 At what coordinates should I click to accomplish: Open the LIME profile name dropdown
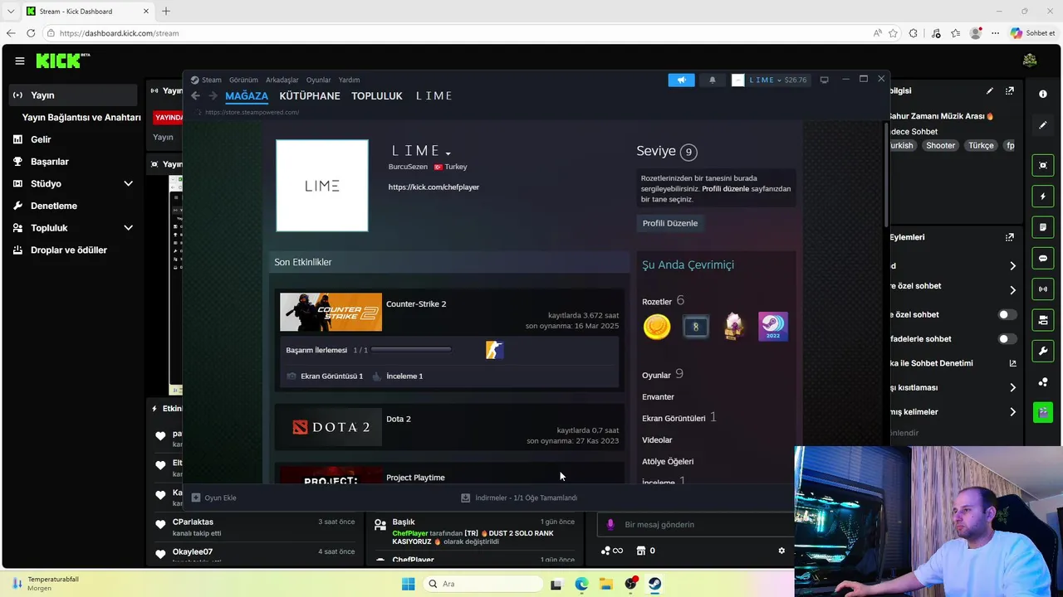(x=448, y=153)
